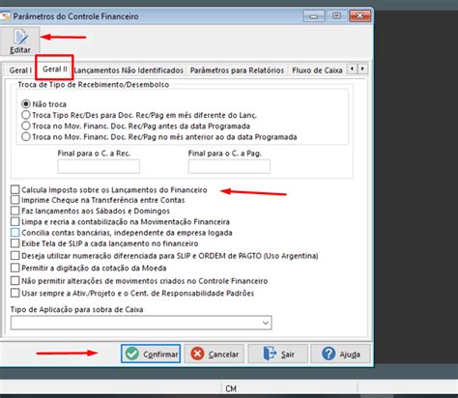Open Parâmetros para Relatórios tab
Viewport: 458px width, 398px height.
click(x=237, y=71)
